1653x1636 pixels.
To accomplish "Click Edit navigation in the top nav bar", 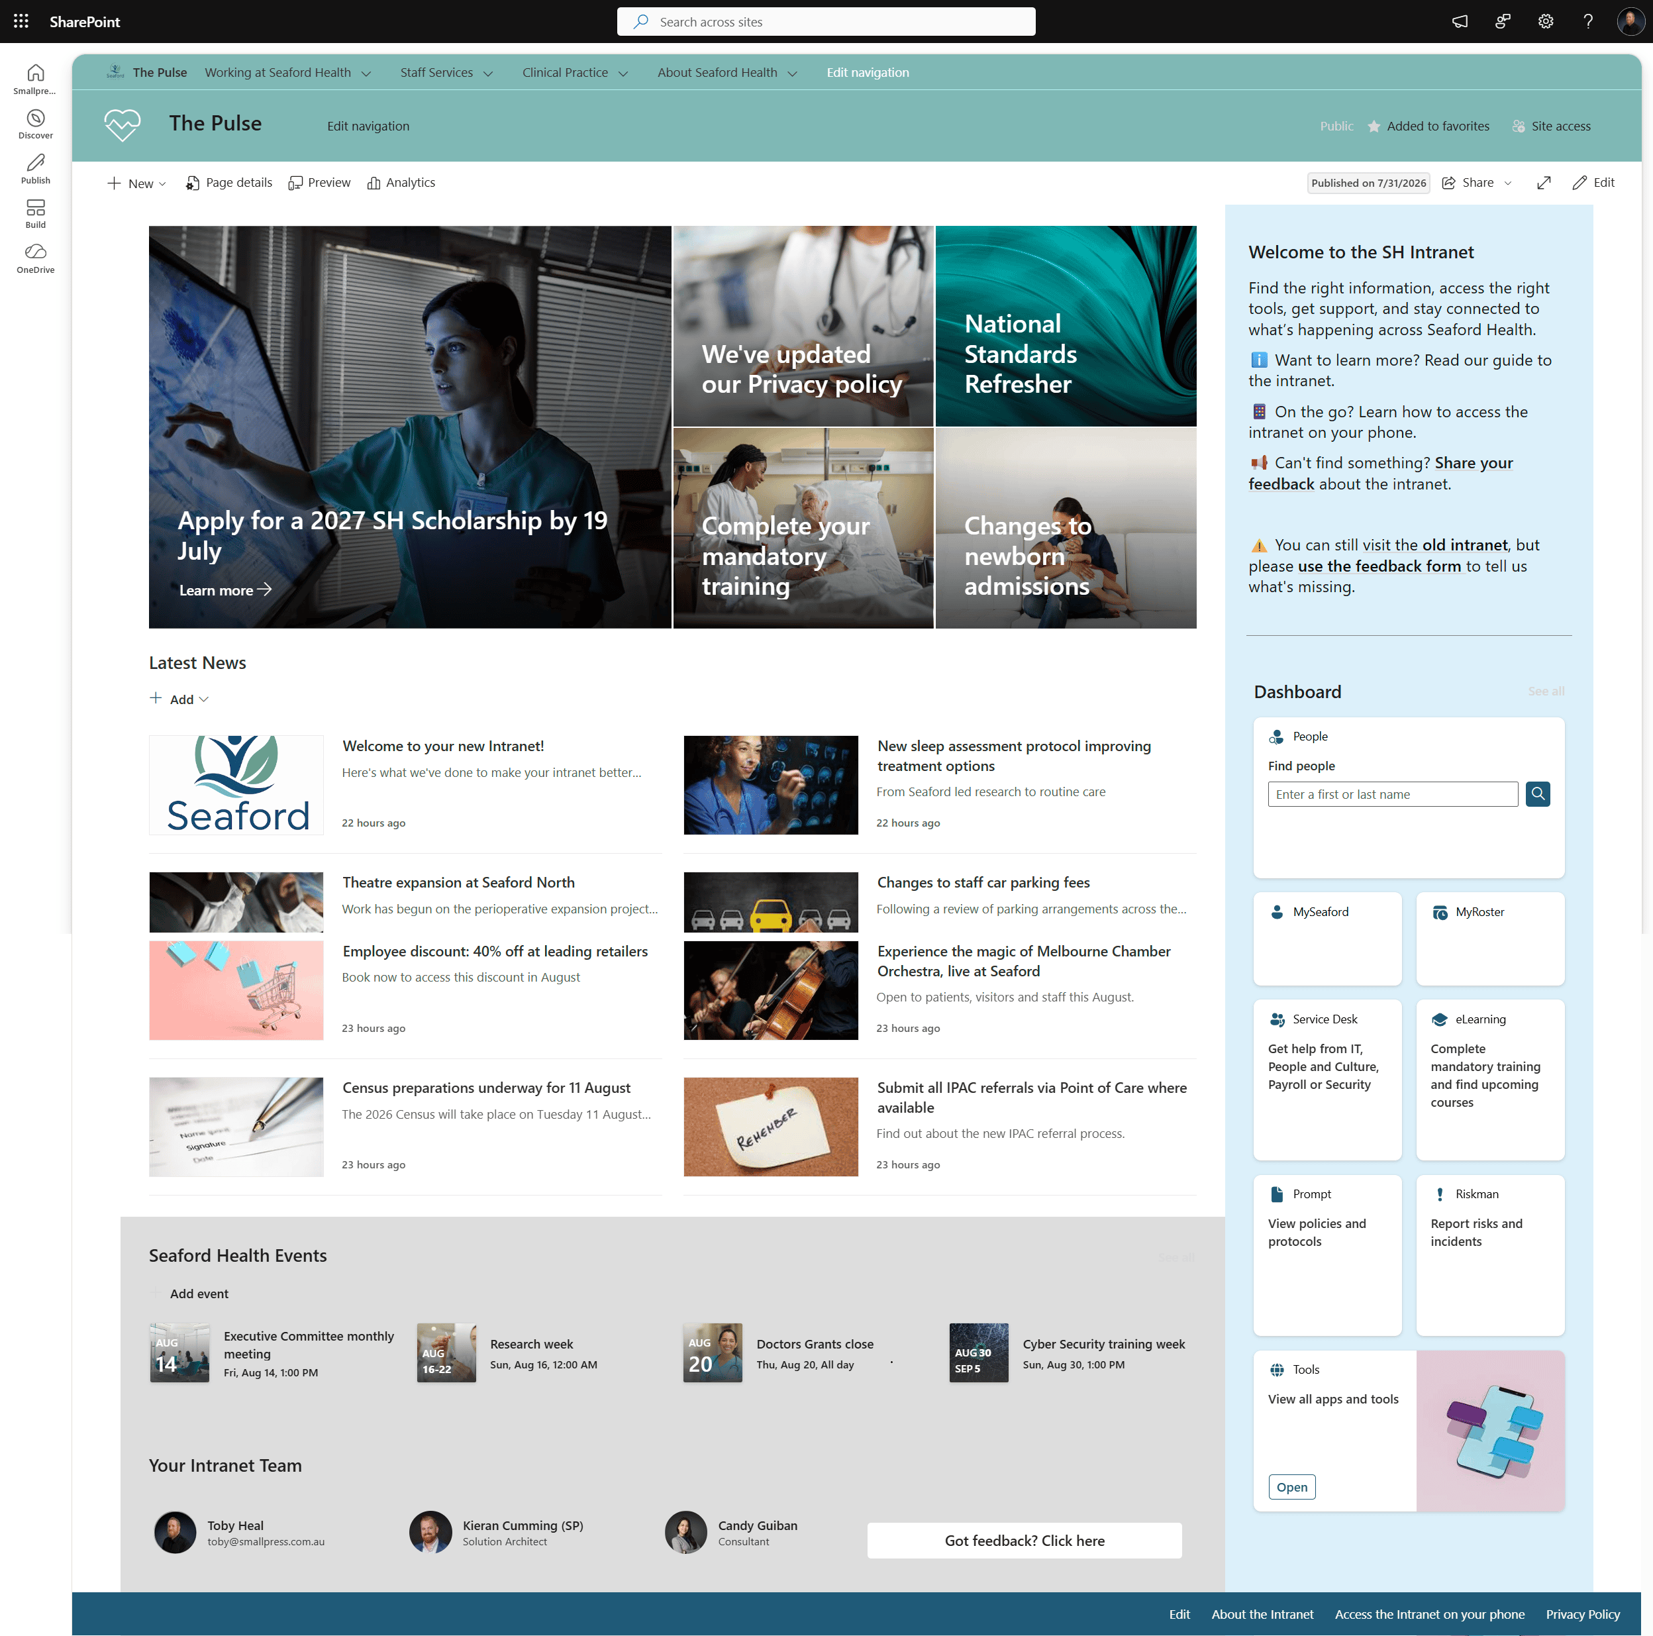I will click(868, 73).
